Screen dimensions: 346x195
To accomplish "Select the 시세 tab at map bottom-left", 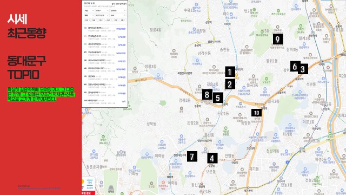I will 90,183.
